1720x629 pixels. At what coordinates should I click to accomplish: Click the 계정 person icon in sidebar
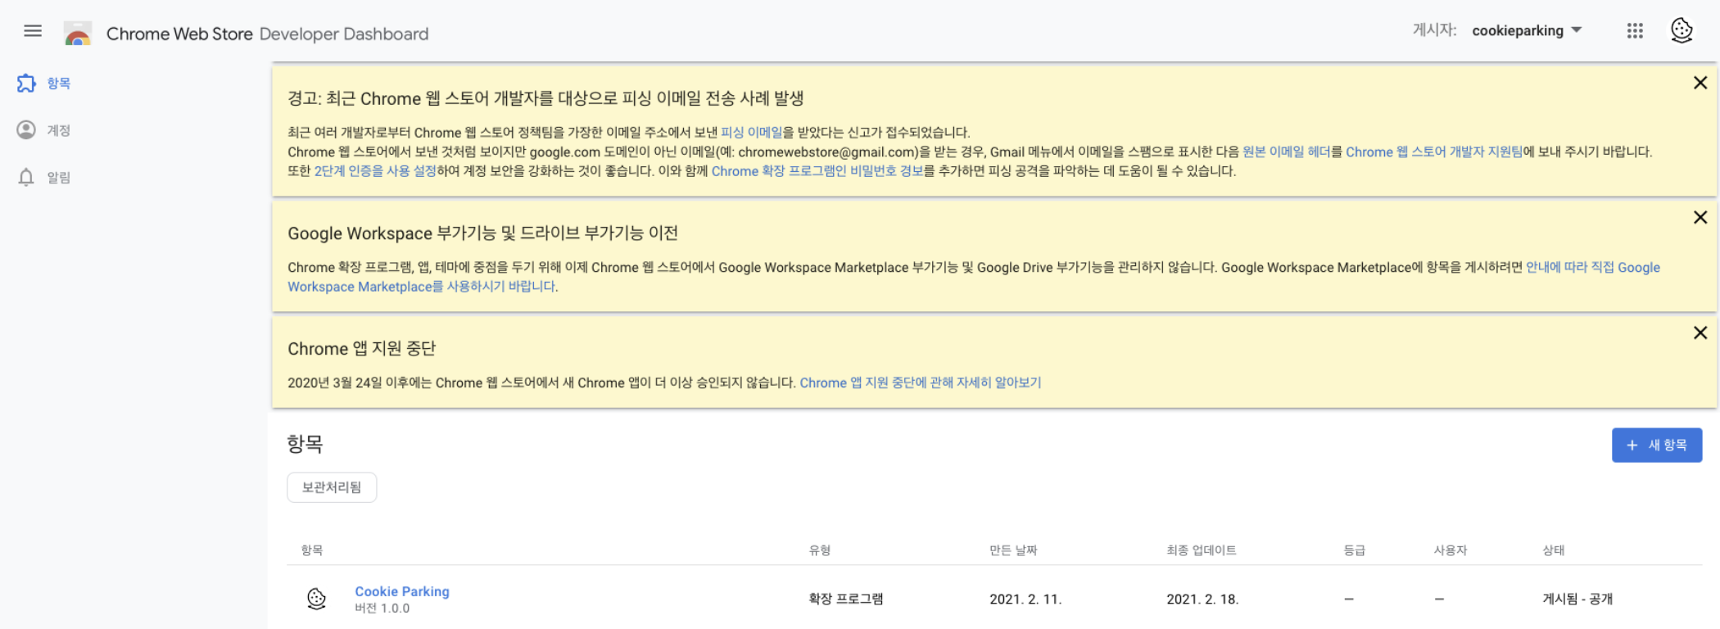[26, 130]
